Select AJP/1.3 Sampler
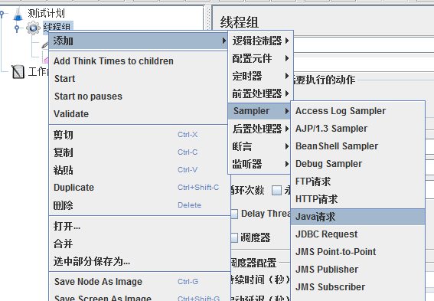The image size is (434, 301). pos(357,129)
